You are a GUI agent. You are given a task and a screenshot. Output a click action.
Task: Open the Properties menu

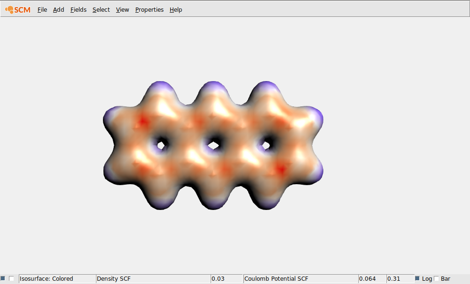pyautogui.click(x=149, y=10)
